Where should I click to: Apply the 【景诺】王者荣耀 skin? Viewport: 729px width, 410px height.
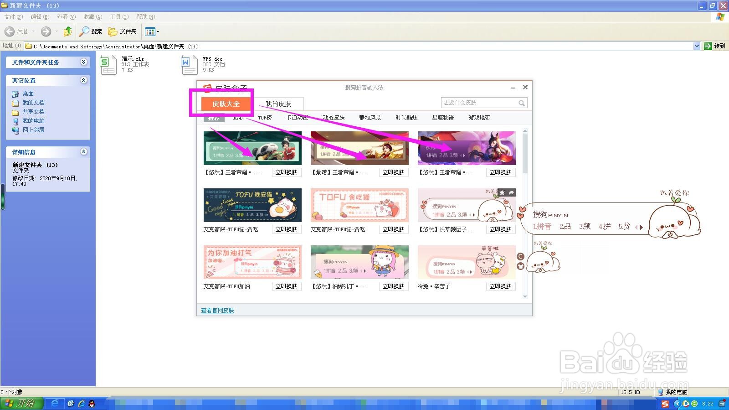tap(394, 172)
